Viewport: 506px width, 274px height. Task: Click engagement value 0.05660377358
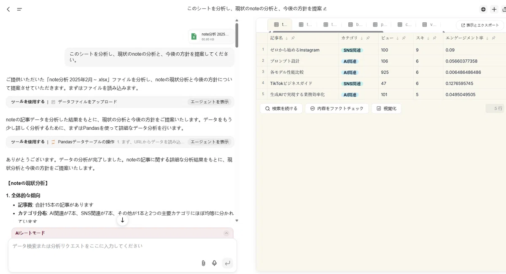click(462, 61)
